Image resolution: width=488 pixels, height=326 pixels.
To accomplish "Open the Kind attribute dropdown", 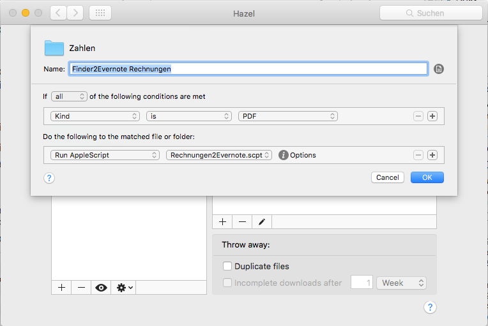I will [x=96, y=116].
